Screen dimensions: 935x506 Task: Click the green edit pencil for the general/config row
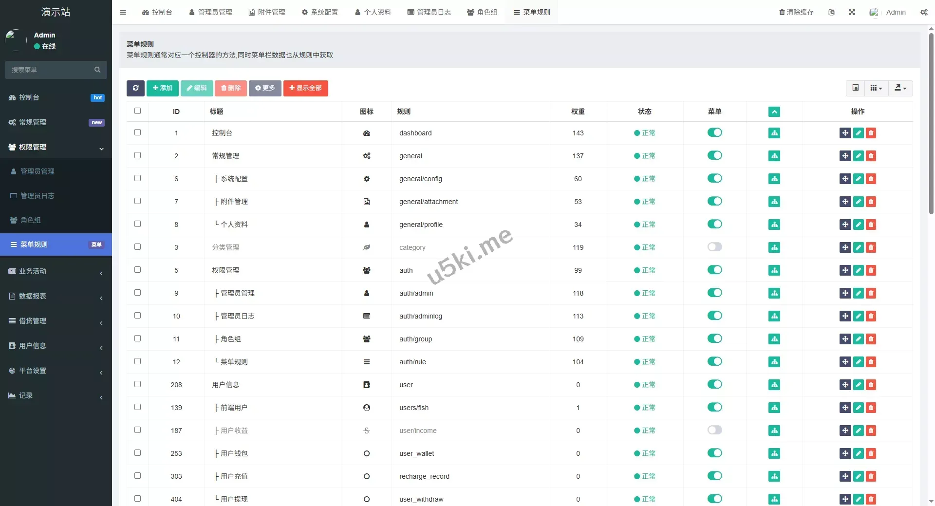(x=858, y=179)
